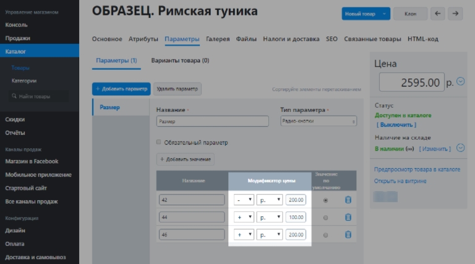Open Файлы tab
This screenshot has height=264, width=475.
pyautogui.click(x=246, y=39)
